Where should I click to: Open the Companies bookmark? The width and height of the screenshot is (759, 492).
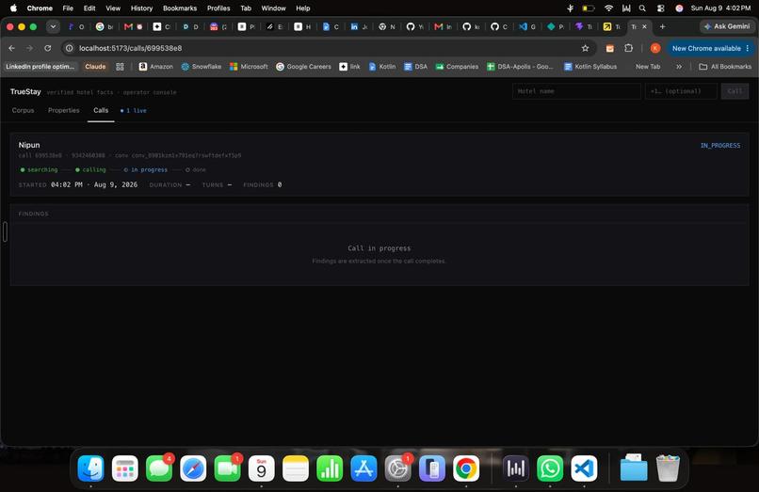tap(457, 67)
